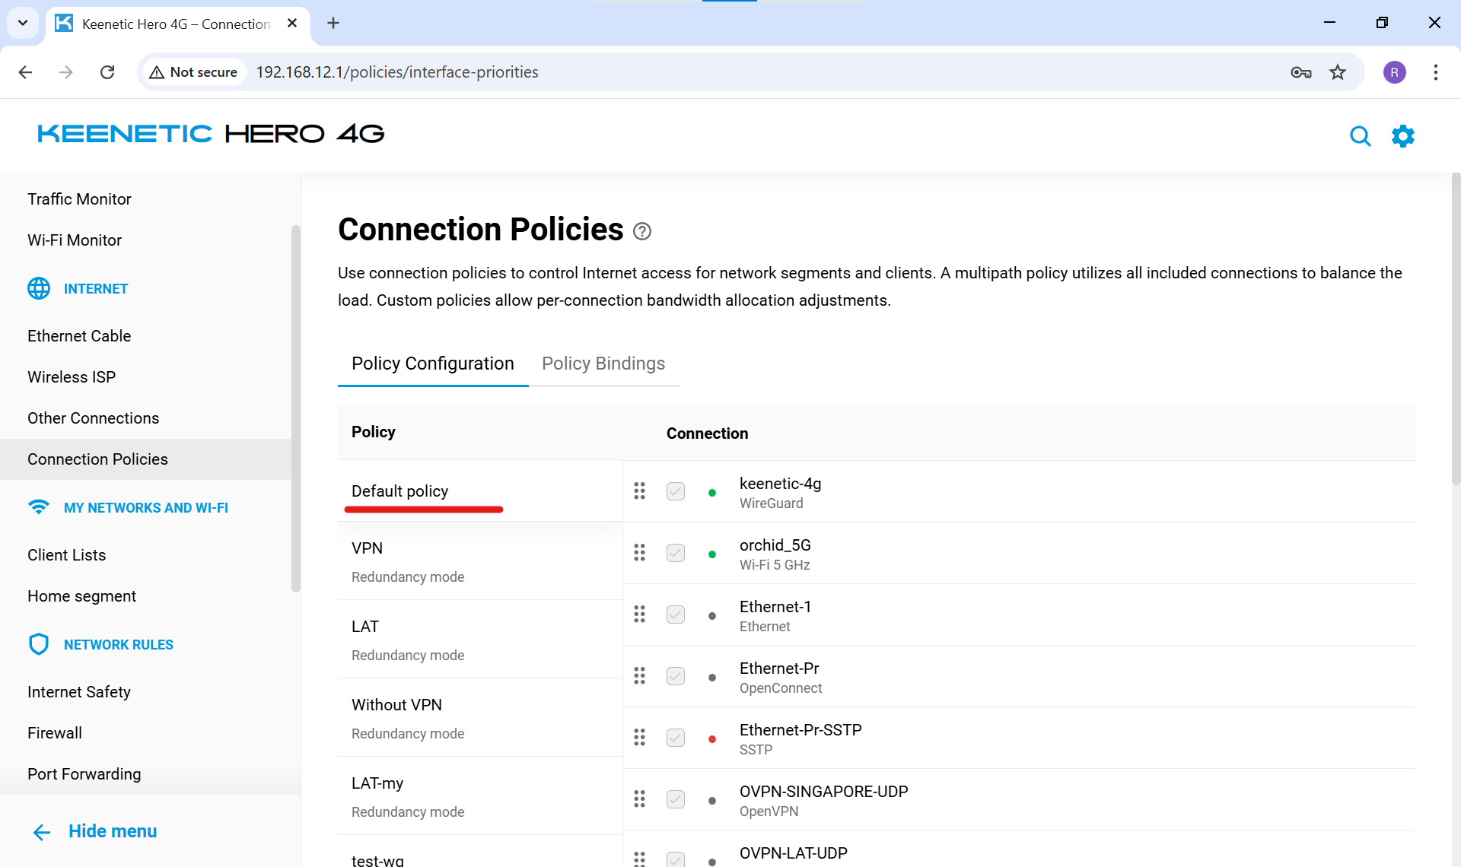
Task: Bookmark this page with star icon
Action: [1337, 72]
